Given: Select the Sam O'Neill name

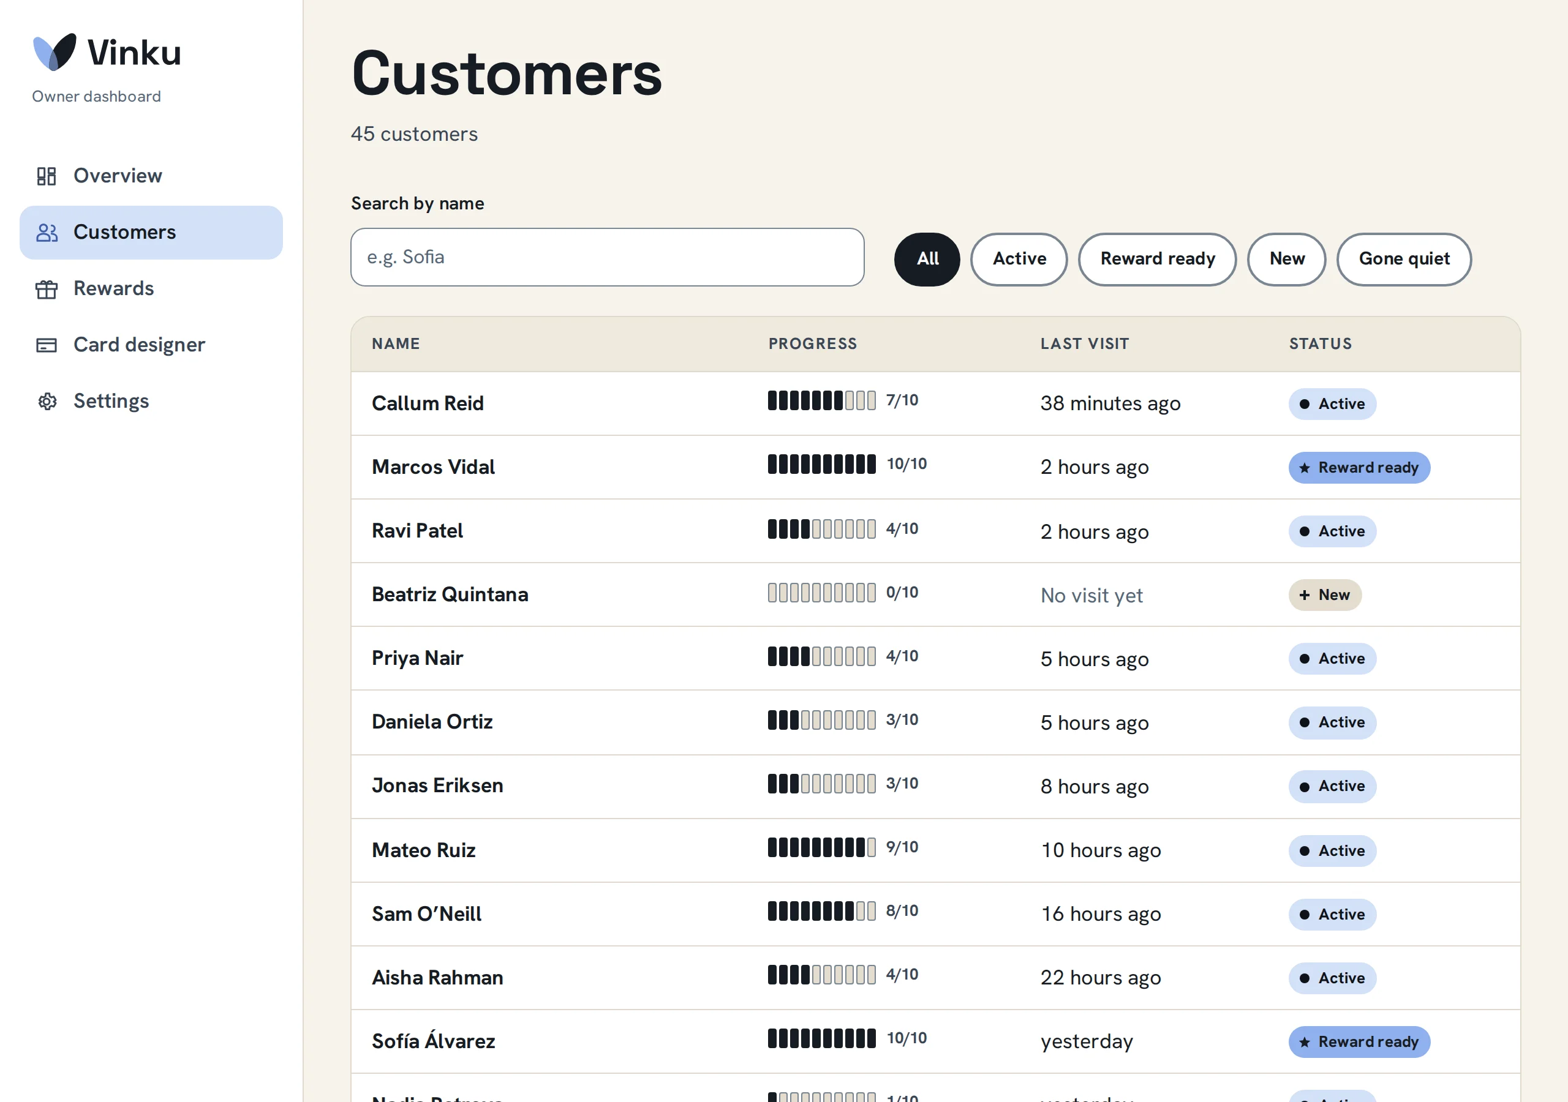Looking at the screenshot, I should 426,914.
